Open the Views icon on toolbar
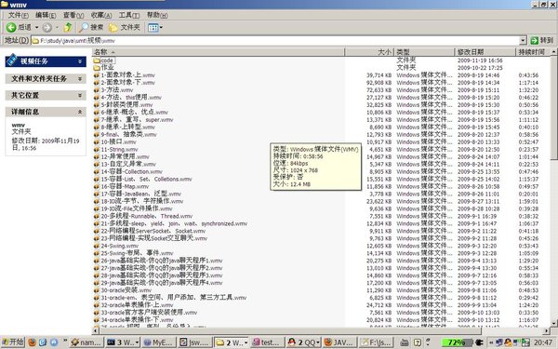This screenshot has height=349, width=558. pos(153,27)
